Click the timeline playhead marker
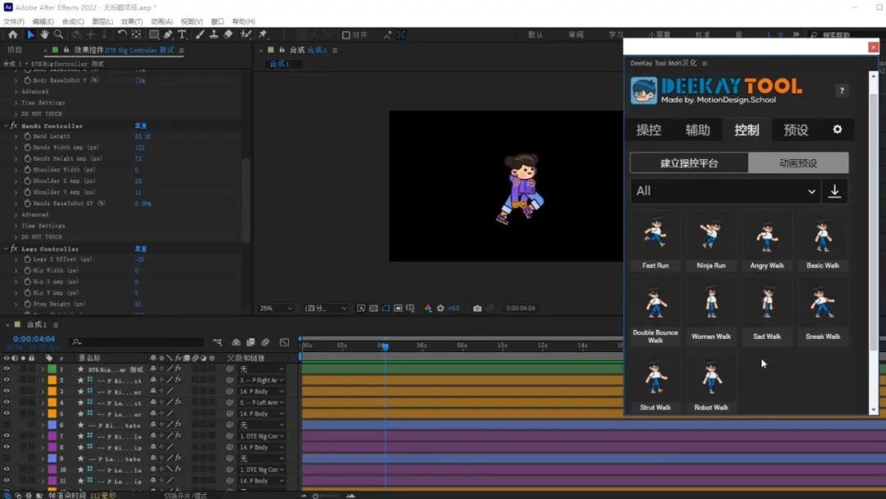Image resolution: width=886 pixels, height=499 pixels. (x=385, y=346)
